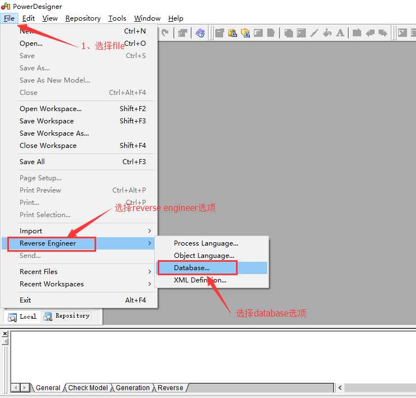Click the grayed Save As New Model... entry
This screenshot has height=398, width=416.
(79, 80)
